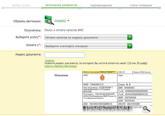Viewport: 165px width, 116px height.
Task: Click green arrow button of service dropdown
Action: (x=130, y=37)
